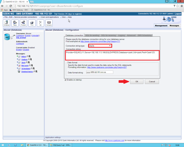This screenshot has height=147, width=184.
Task: Reload the page with the refresh icon
Action: [x=11, y=6]
